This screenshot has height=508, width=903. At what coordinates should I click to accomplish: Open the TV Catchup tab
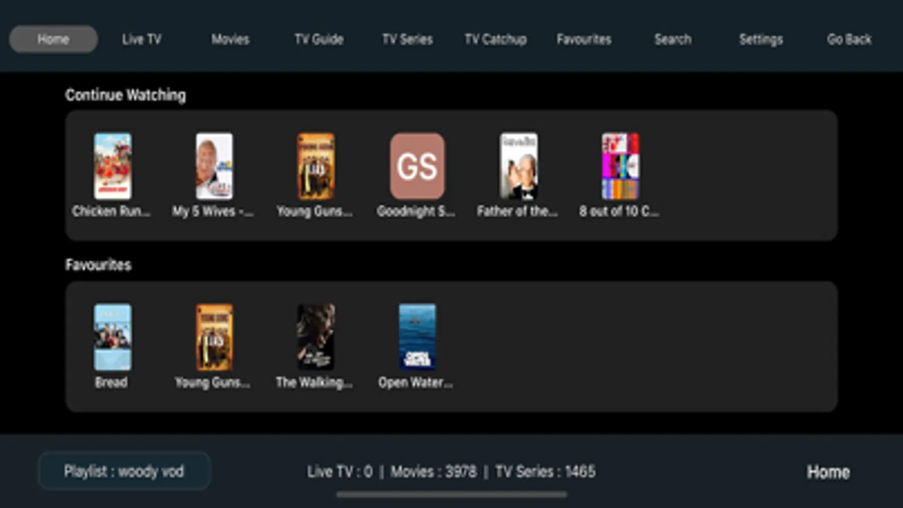click(x=496, y=39)
